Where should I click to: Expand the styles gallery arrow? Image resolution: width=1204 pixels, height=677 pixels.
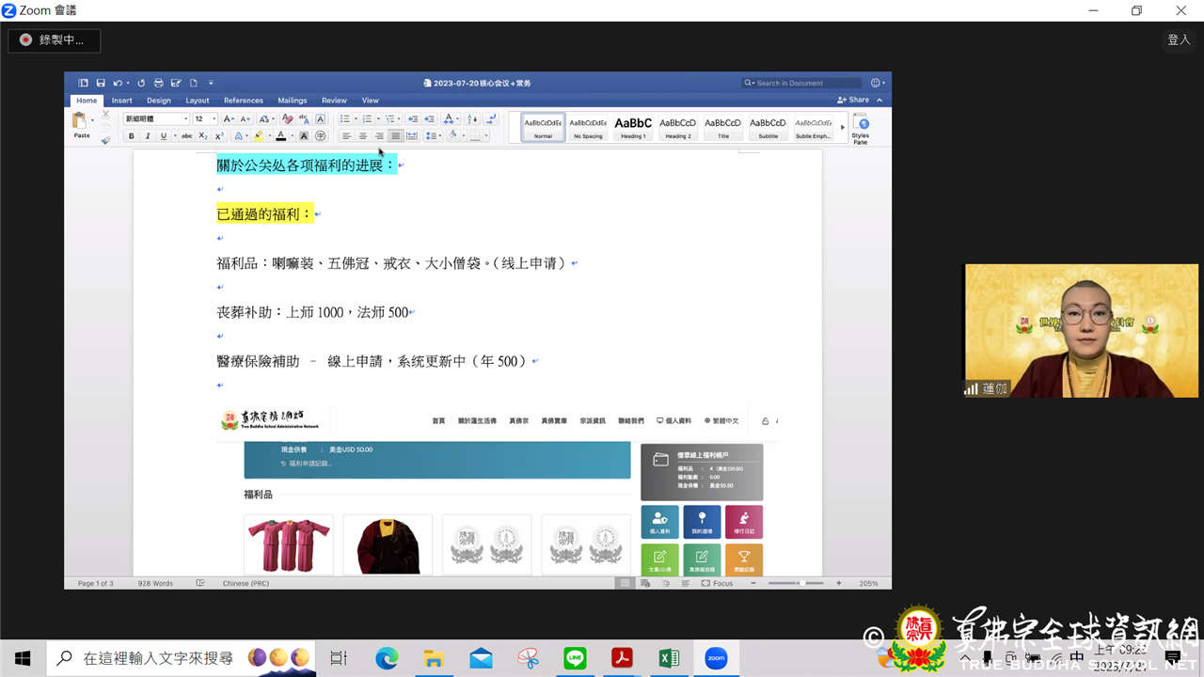point(843,127)
